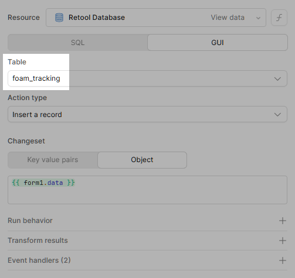295x278 pixels.
Task: Select Key value pairs changeset mode
Action: tap(53, 160)
